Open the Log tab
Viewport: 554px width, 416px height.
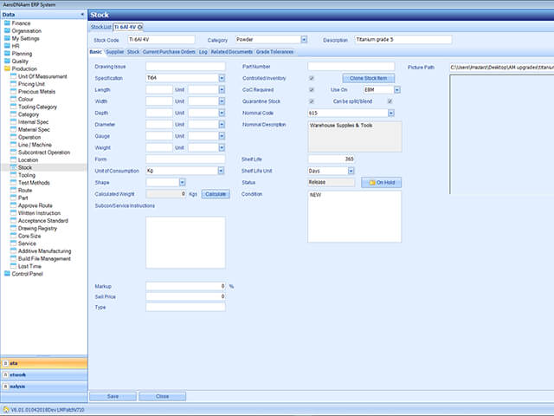click(x=203, y=52)
